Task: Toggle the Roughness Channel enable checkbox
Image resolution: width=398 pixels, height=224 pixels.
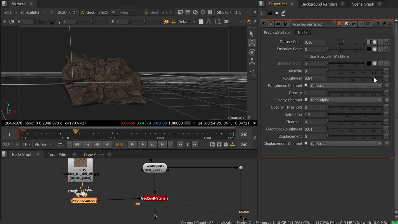Action: tap(306, 85)
